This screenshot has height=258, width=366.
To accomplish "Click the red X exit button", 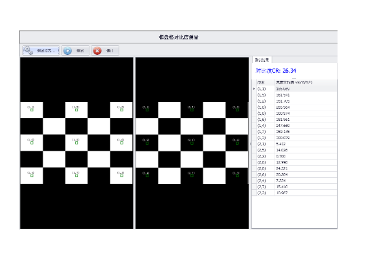I will (105, 50).
